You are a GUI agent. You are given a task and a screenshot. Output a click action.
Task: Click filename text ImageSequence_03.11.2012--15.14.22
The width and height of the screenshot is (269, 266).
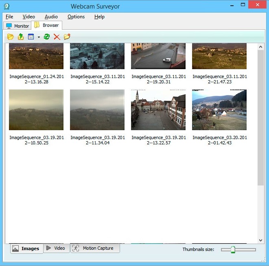pyautogui.click(x=98, y=79)
